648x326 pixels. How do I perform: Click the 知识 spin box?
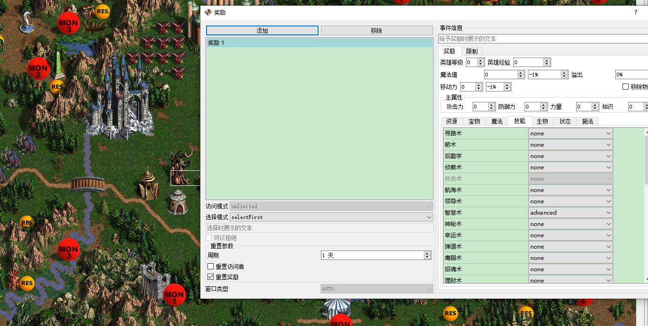[638, 107]
